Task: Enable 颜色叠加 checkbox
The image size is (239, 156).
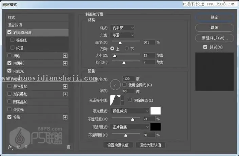Action: point(9,86)
